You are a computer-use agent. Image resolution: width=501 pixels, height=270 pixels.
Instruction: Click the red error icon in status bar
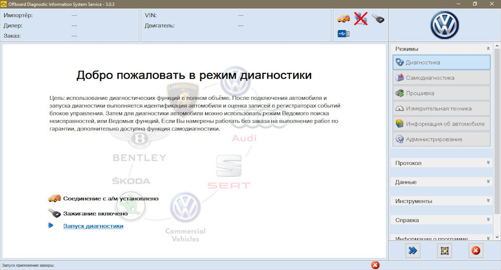click(x=375, y=265)
